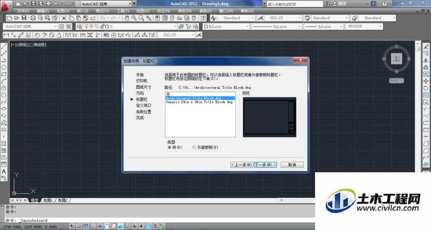
Task: Toggle Grid Display in status bar
Action: coord(86,227)
